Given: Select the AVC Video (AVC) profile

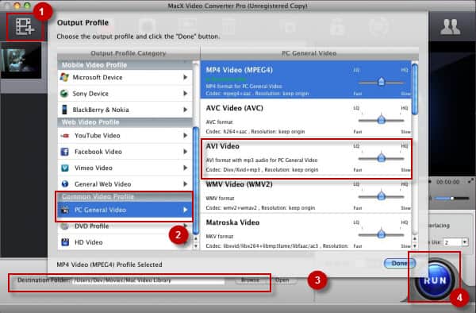Looking at the screenshot, I should coord(305,118).
